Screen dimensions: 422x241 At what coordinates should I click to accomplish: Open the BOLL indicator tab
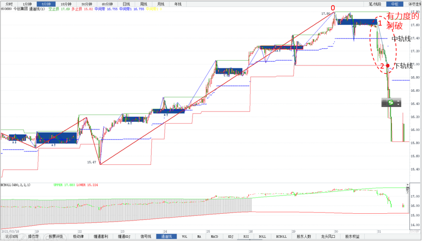click(x=262, y=236)
